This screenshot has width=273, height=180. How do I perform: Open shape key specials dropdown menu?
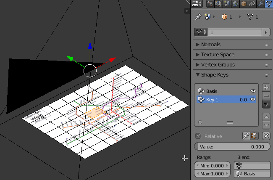pyautogui.click(x=266, y=104)
